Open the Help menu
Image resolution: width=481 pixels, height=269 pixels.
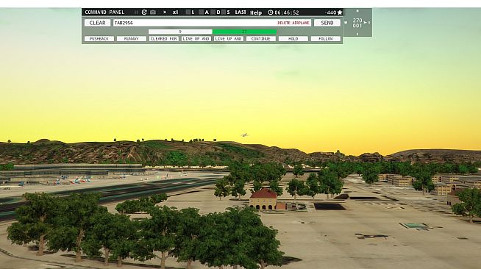pyautogui.click(x=256, y=12)
